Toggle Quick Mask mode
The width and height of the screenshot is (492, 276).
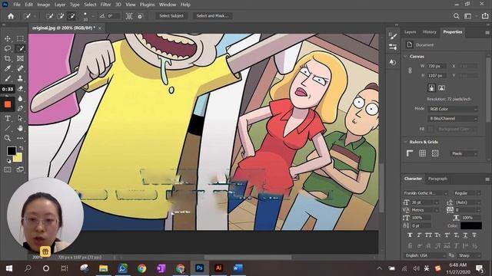coord(8,169)
